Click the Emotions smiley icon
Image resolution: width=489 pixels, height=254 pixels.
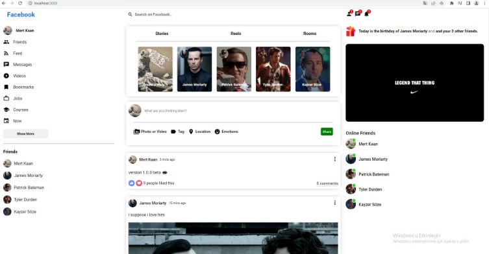click(218, 132)
